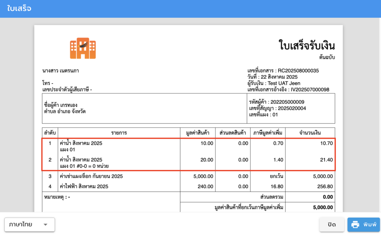This screenshot has height=237, width=381.
Task: Click VAT value 16.80
Action: [x=277, y=187]
